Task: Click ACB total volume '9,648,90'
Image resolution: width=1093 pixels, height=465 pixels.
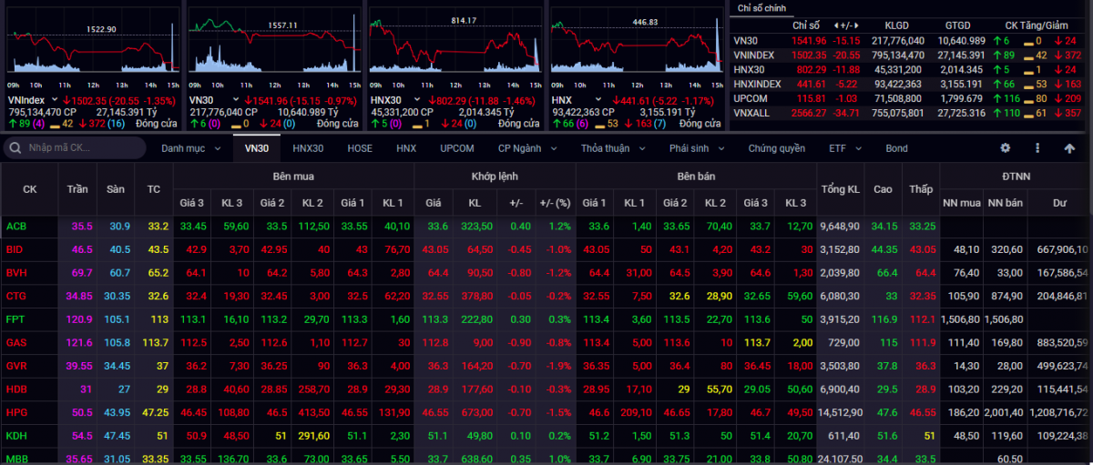Action: tap(840, 226)
